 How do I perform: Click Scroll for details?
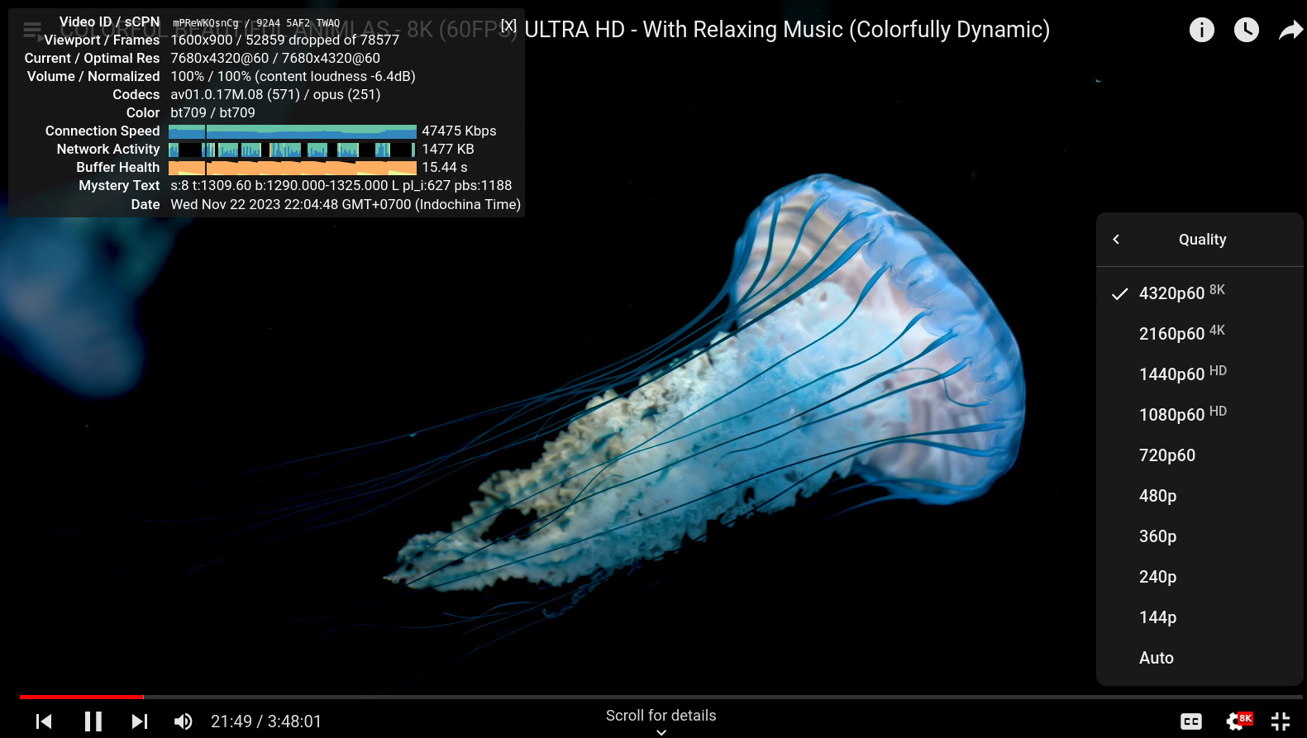pos(661,716)
